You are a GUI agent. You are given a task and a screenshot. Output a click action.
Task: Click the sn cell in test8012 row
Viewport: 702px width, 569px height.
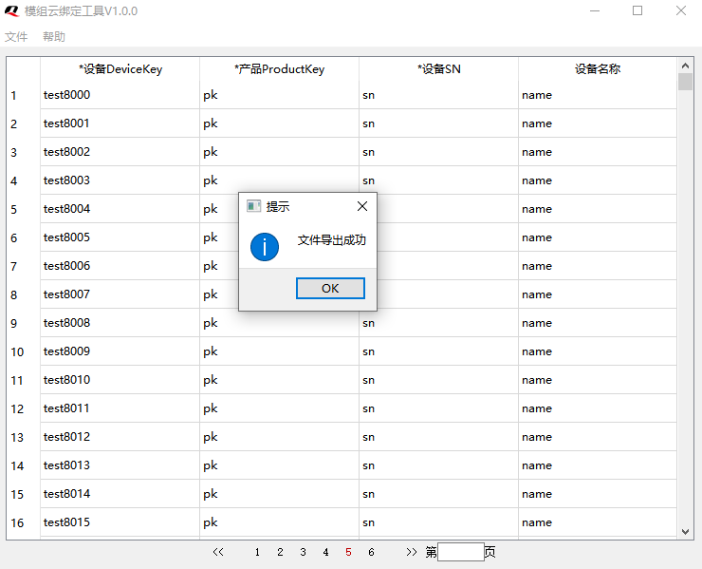pos(438,437)
